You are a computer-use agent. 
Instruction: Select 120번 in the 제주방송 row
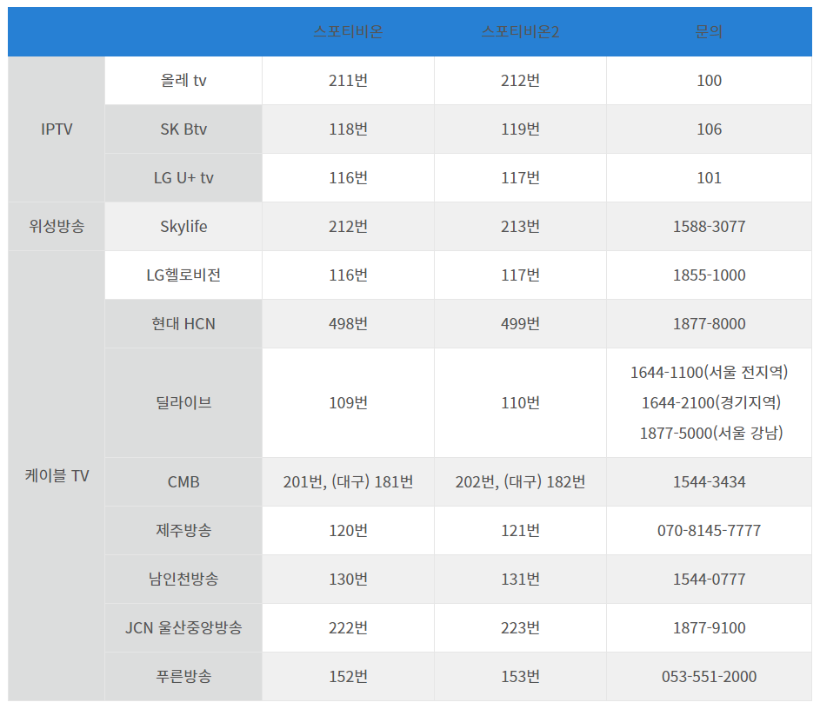coord(348,530)
